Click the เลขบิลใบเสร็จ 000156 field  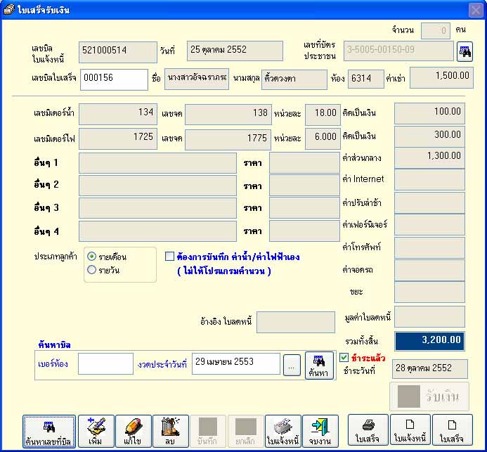coord(114,79)
